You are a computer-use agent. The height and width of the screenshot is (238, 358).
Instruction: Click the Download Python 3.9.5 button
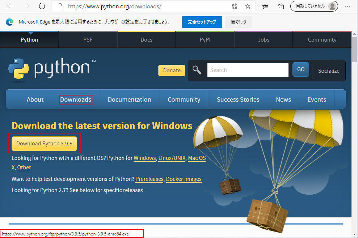click(x=44, y=144)
